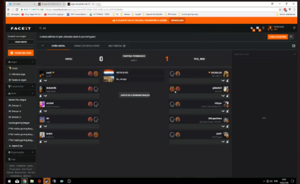Image resolution: width=300 pixels, height=184 pixels.
Task: Open the settings gear in FACEIT header
Action: (294, 28)
